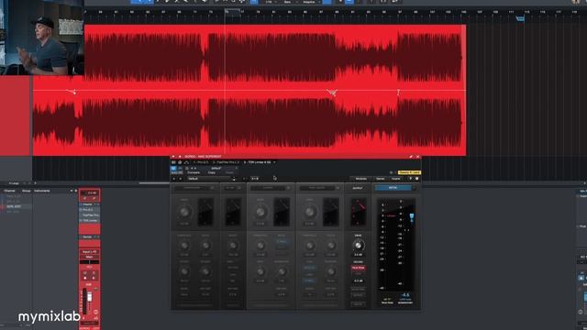
Task: Open the plugin header gear icon beside the yellow button
Action: (392, 172)
